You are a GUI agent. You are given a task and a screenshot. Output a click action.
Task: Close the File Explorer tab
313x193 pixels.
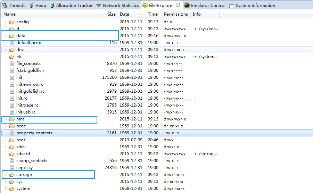178,5
